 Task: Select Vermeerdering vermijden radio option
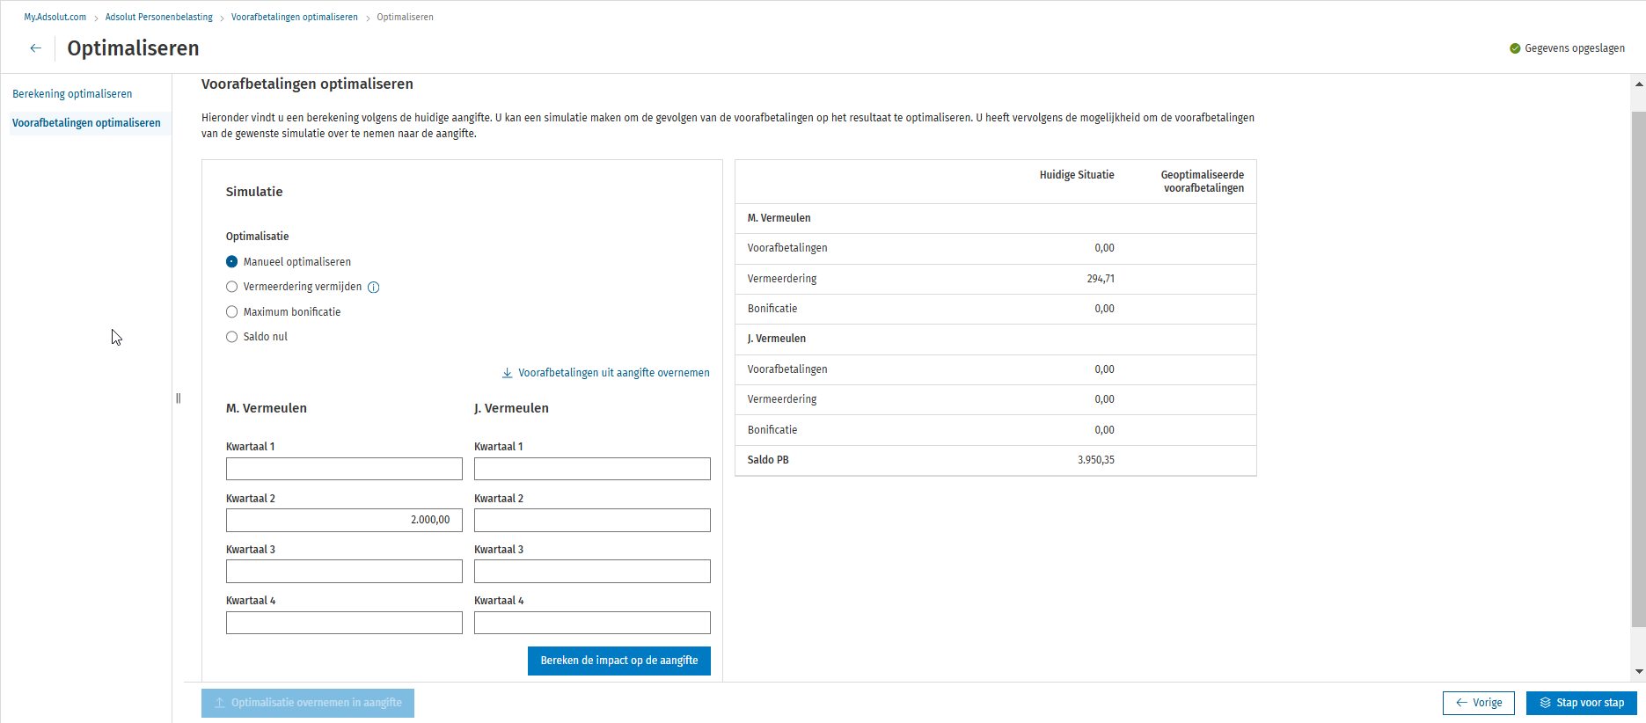click(x=232, y=287)
